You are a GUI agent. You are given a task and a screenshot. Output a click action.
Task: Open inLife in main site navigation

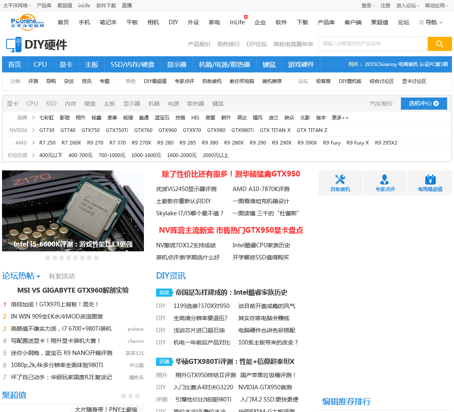[x=237, y=22]
